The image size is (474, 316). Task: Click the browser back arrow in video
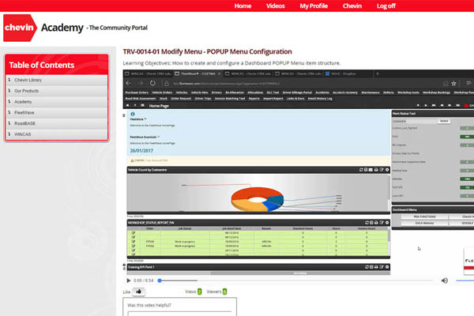(129, 83)
